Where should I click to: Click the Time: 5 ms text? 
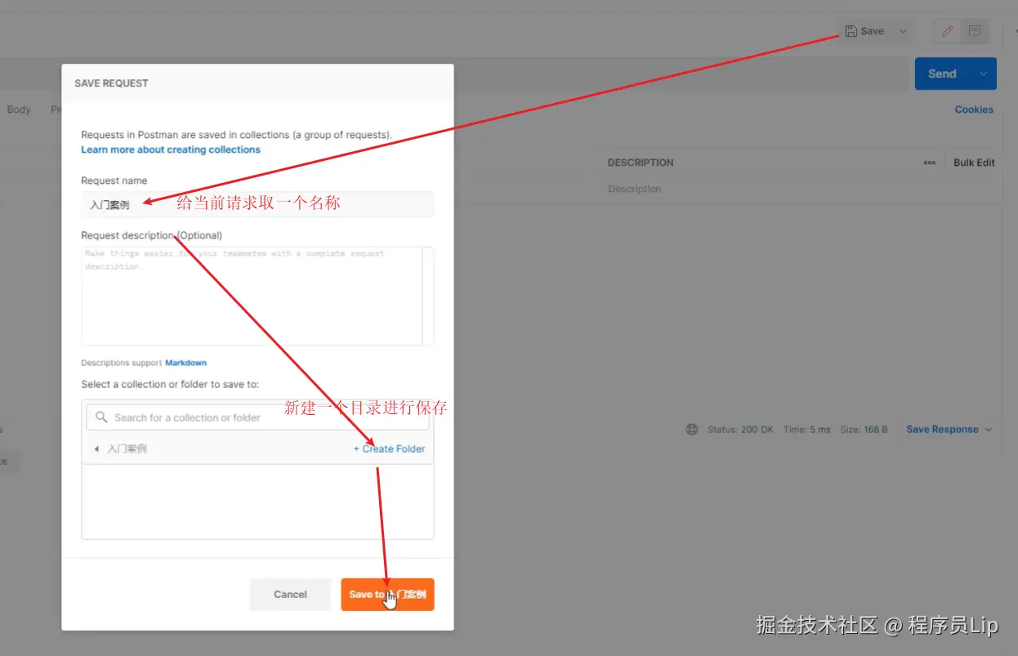coord(807,429)
